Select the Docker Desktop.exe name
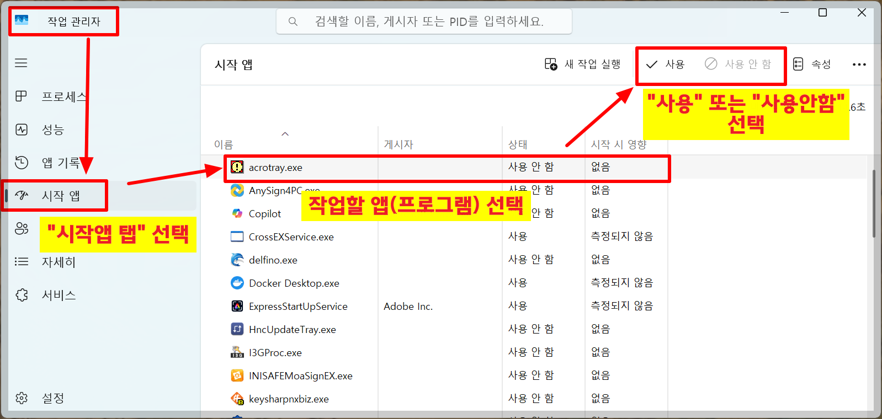 coord(294,283)
